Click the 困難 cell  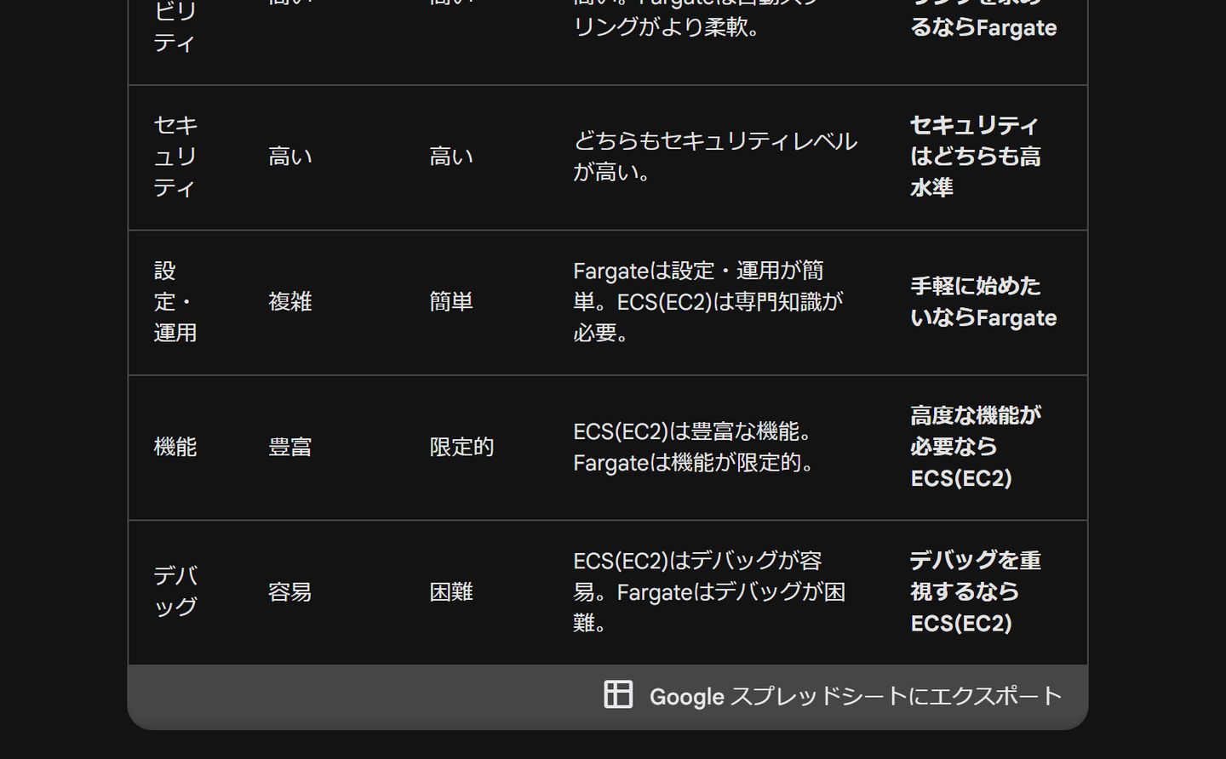(x=451, y=591)
